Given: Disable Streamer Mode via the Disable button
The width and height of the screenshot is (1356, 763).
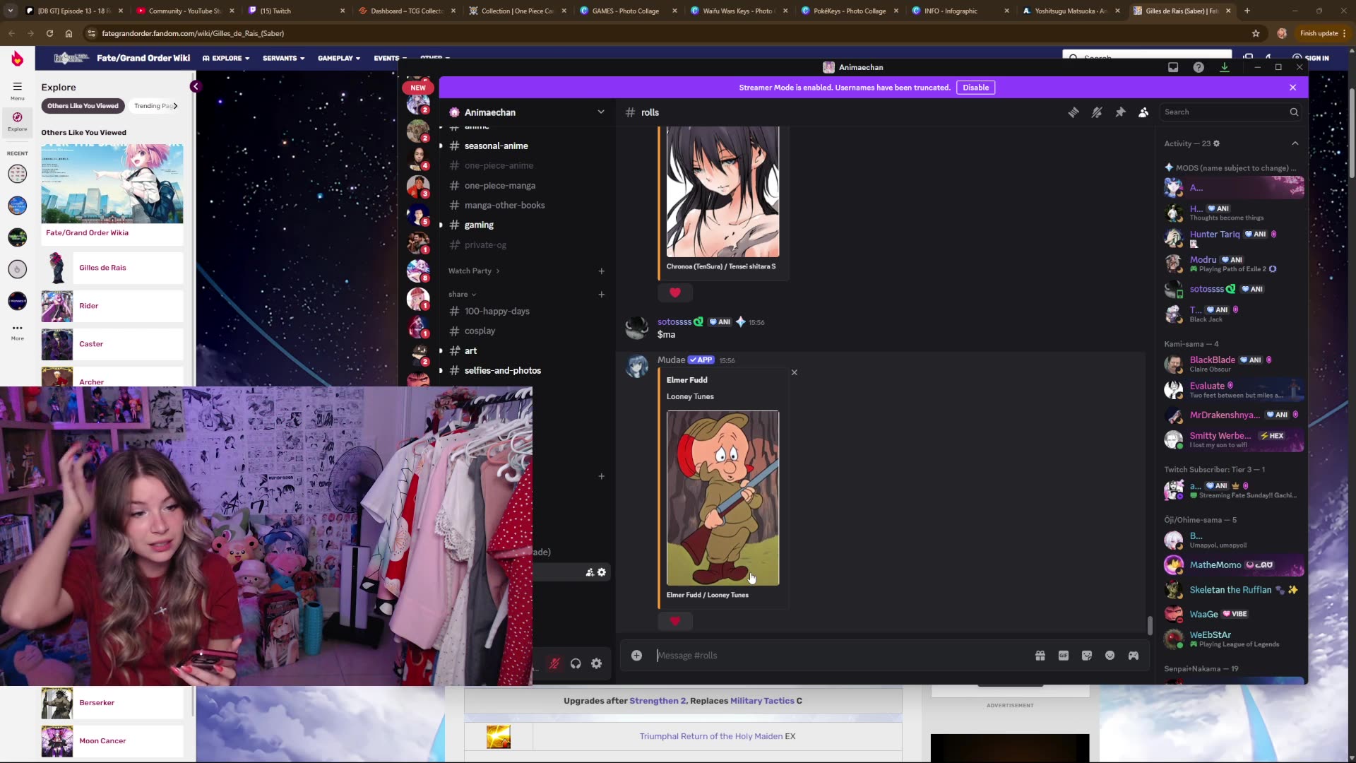Looking at the screenshot, I should pyautogui.click(x=975, y=87).
